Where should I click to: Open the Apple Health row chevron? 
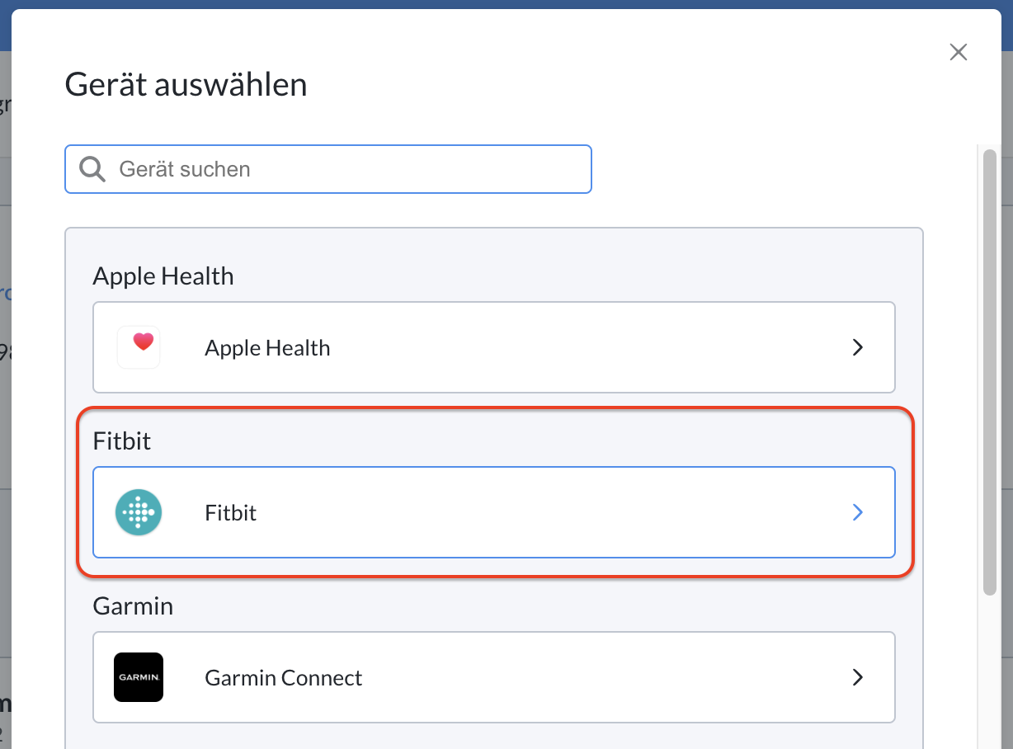858,347
